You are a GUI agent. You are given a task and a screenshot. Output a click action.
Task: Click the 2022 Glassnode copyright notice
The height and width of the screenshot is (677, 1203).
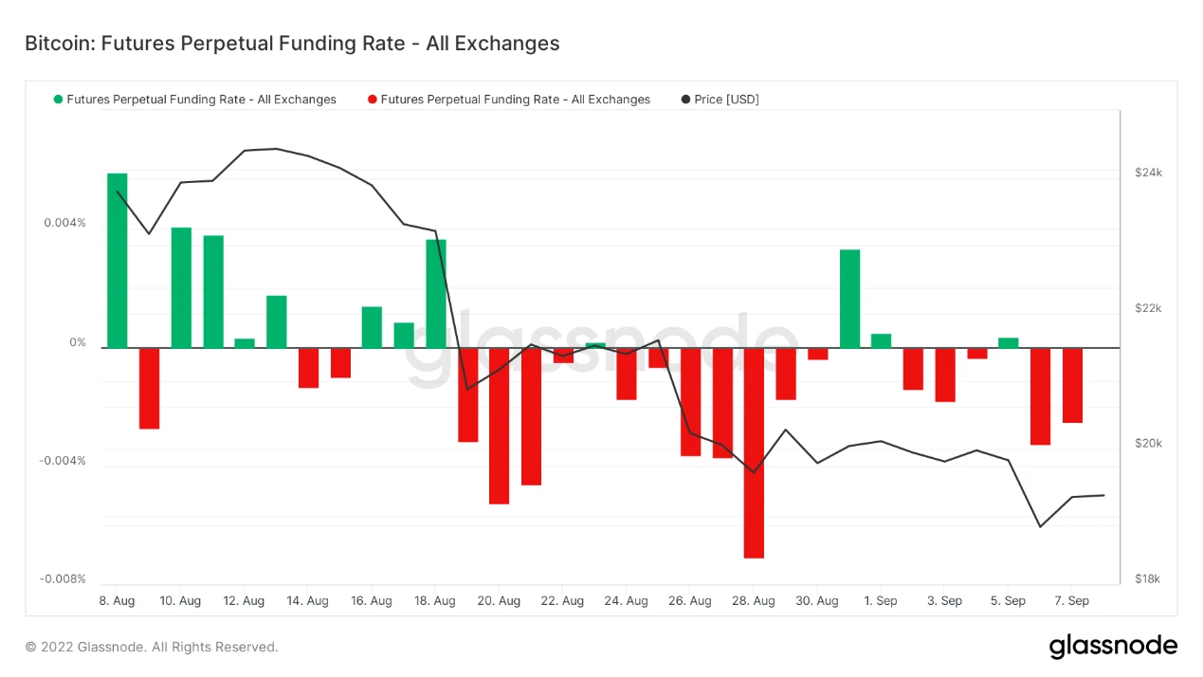[152, 648]
